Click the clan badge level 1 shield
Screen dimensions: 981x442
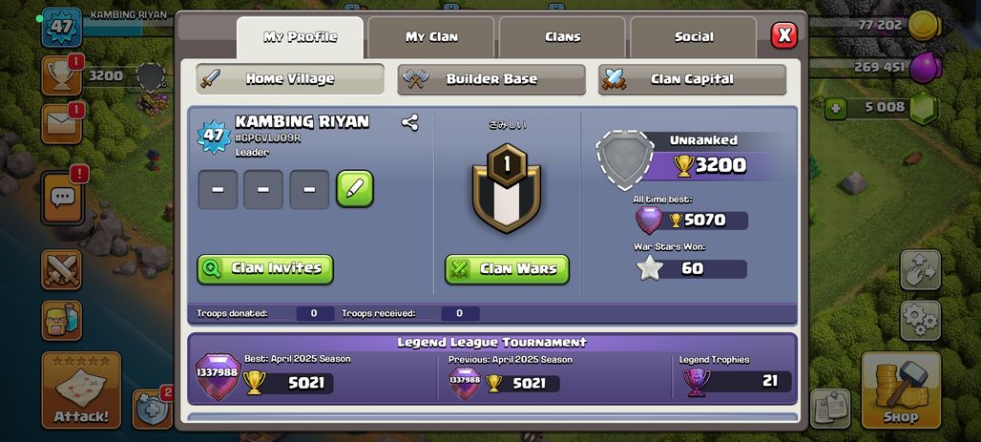(507, 188)
